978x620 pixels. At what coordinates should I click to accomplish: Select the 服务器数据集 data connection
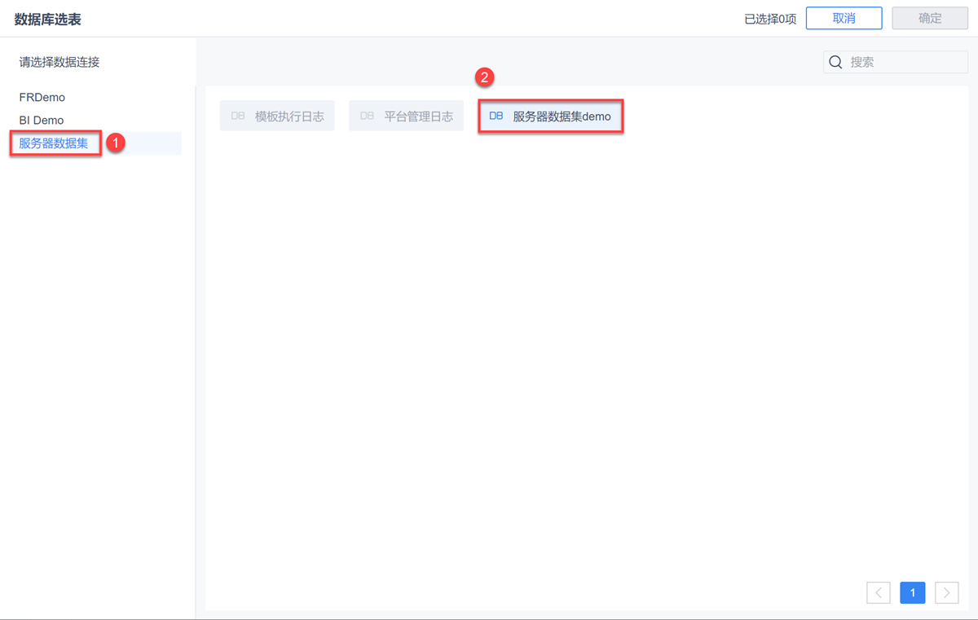coord(97,143)
